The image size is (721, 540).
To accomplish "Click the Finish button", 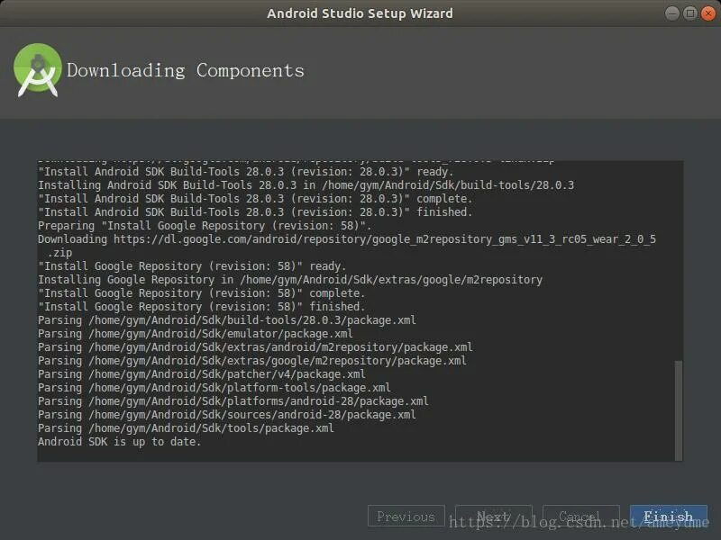I will pos(668,516).
